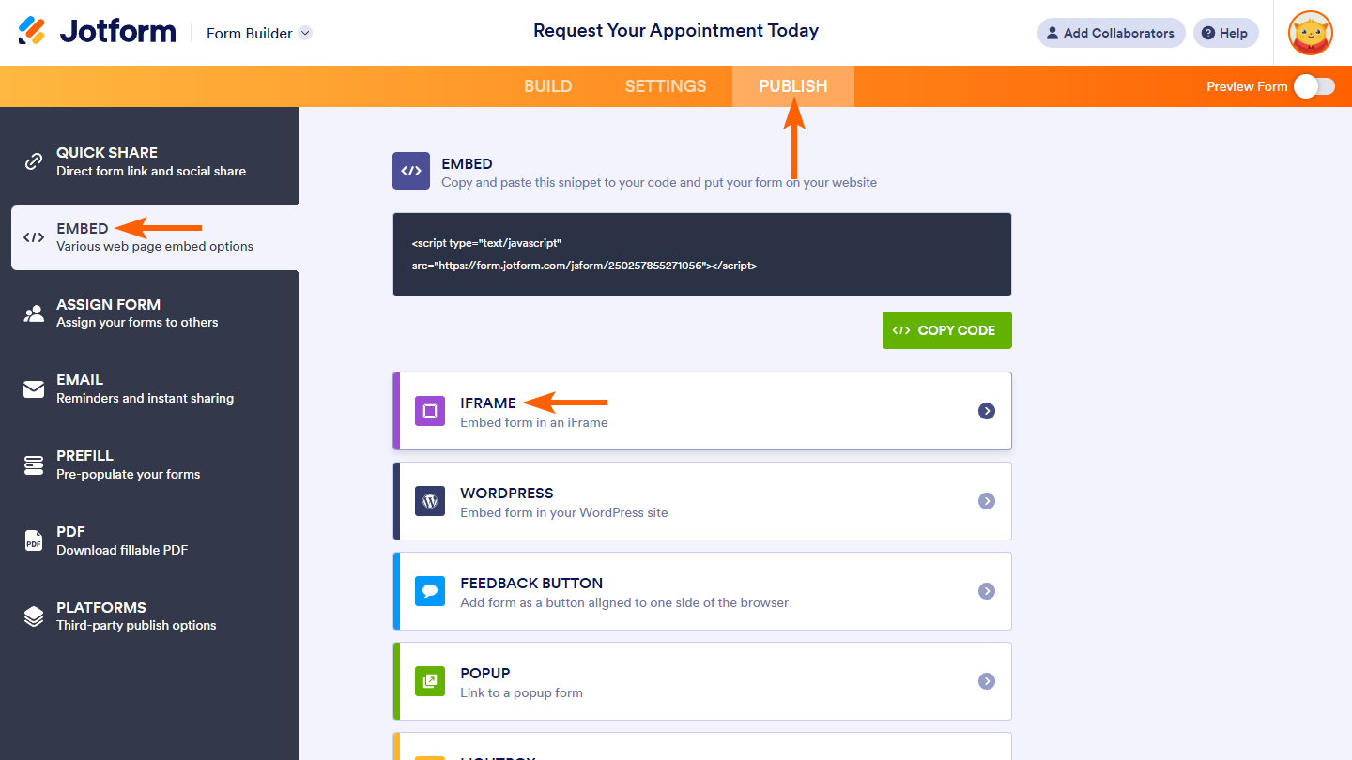Toggle the Preview Form switch
The height and width of the screenshot is (760, 1352).
click(x=1314, y=86)
